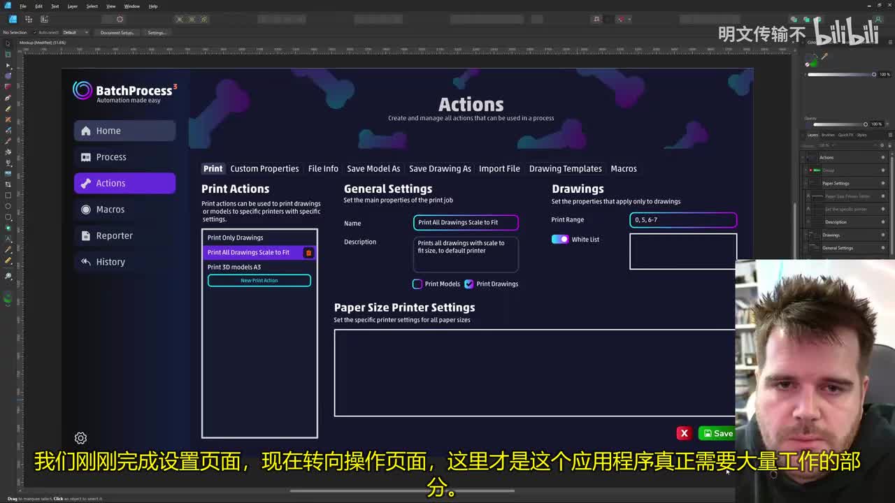895x503 pixels.
Task: Uncheck the Print Drawings checkbox
Action: click(x=469, y=284)
